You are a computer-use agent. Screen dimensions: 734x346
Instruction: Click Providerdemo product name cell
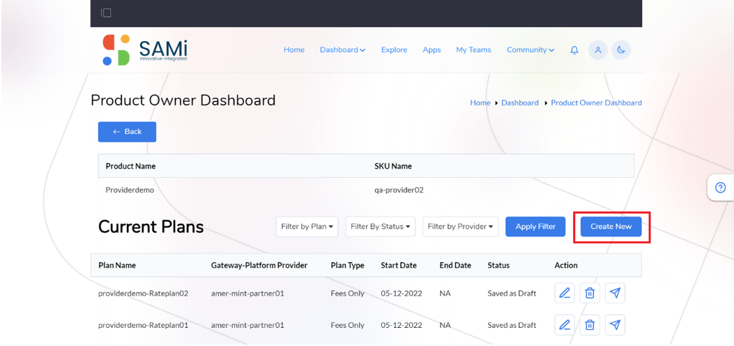point(130,190)
